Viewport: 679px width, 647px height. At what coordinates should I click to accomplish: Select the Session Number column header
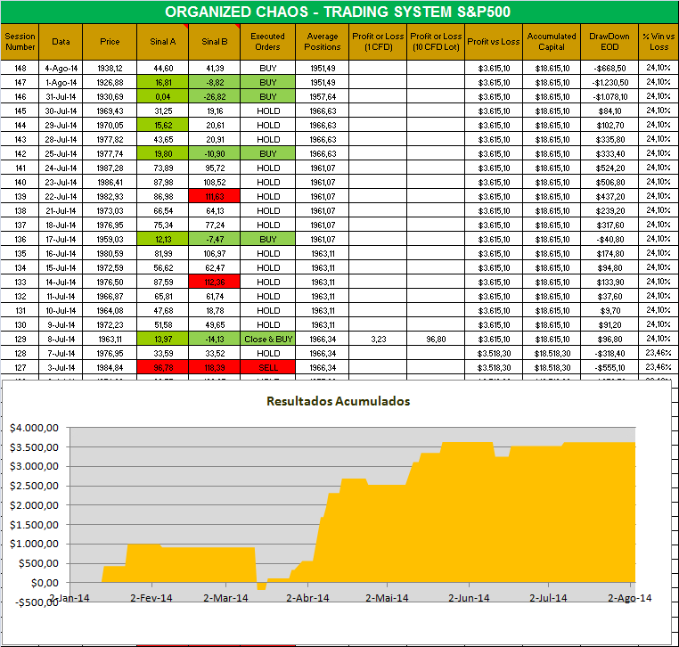pyautogui.click(x=20, y=42)
